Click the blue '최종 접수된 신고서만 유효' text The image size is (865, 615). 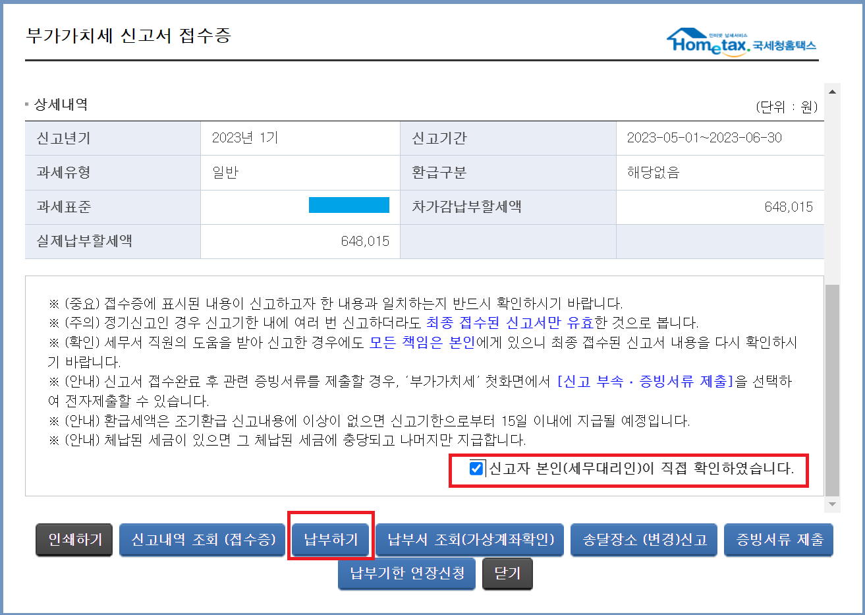coord(509,323)
